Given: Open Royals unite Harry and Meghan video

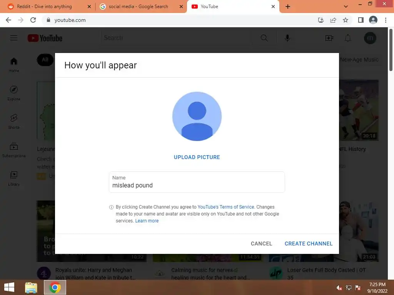Looking at the screenshot, I should (x=95, y=273).
